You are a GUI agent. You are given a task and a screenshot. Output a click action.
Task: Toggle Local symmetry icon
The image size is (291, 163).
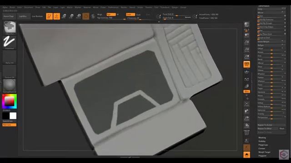pyautogui.click(x=246, y=79)
